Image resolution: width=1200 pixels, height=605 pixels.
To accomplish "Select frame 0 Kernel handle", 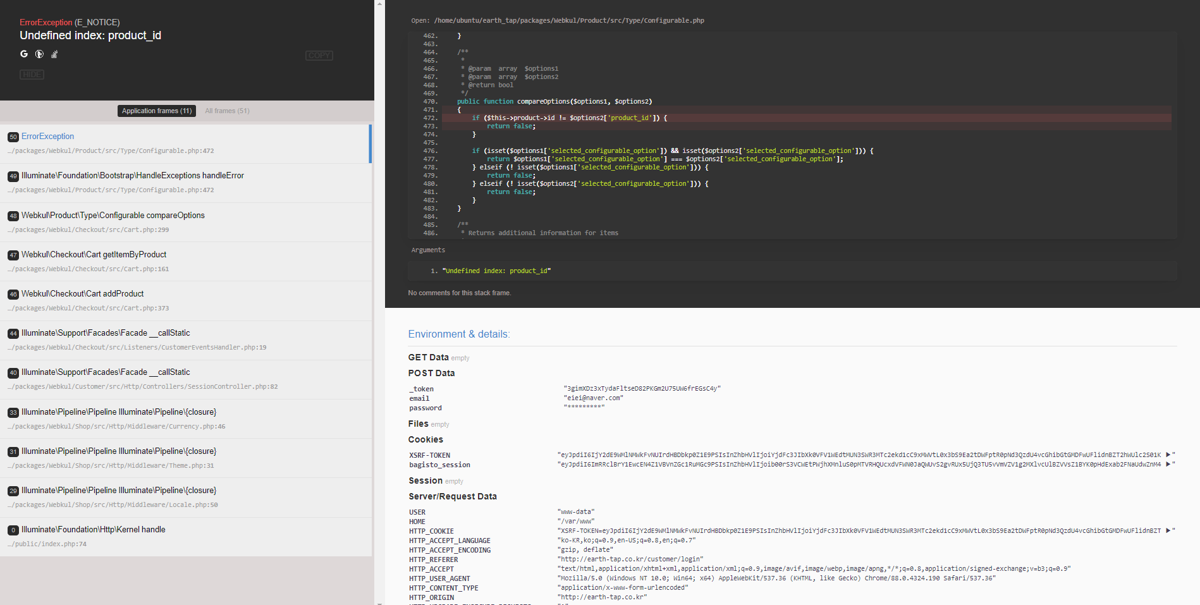I will (x=185, y=537).
